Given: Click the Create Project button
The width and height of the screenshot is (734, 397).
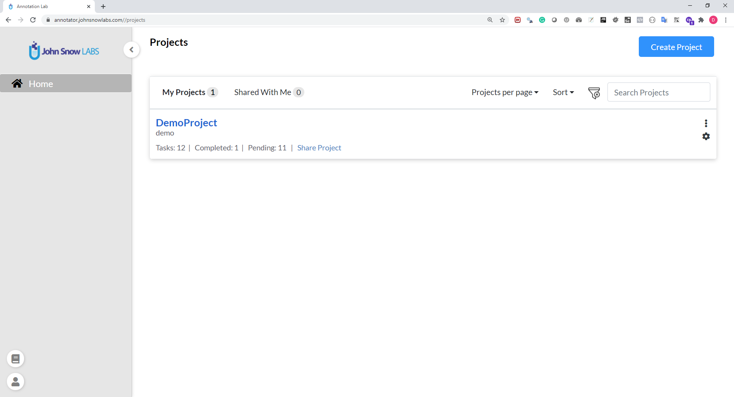Looking at the screenshot, I should [x=676, y=47].
